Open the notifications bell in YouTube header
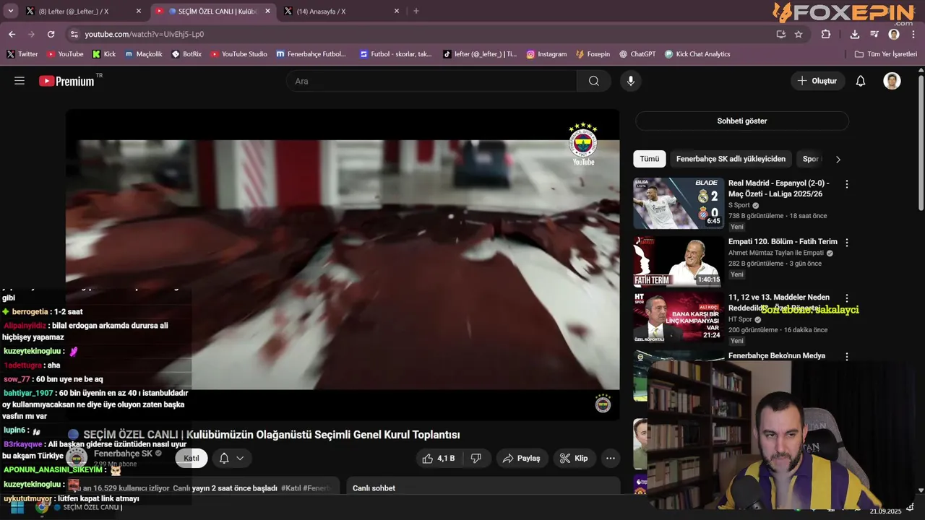 861,81
